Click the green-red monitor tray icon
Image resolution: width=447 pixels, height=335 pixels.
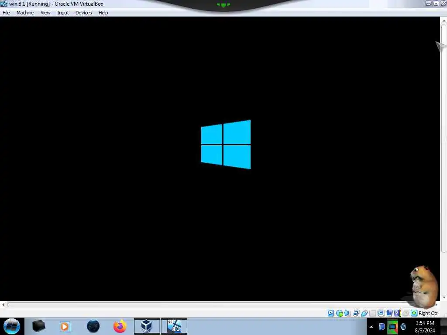(x=392, y=327)
